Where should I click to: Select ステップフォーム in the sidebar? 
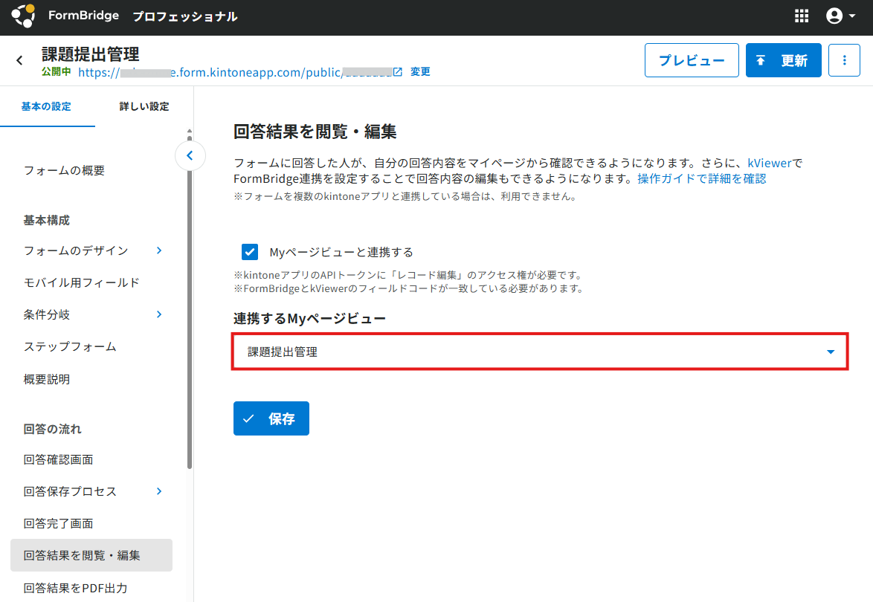[70, 346]
